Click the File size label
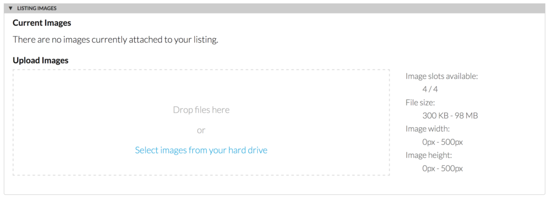The image size is (550, 198). [420, 102]
